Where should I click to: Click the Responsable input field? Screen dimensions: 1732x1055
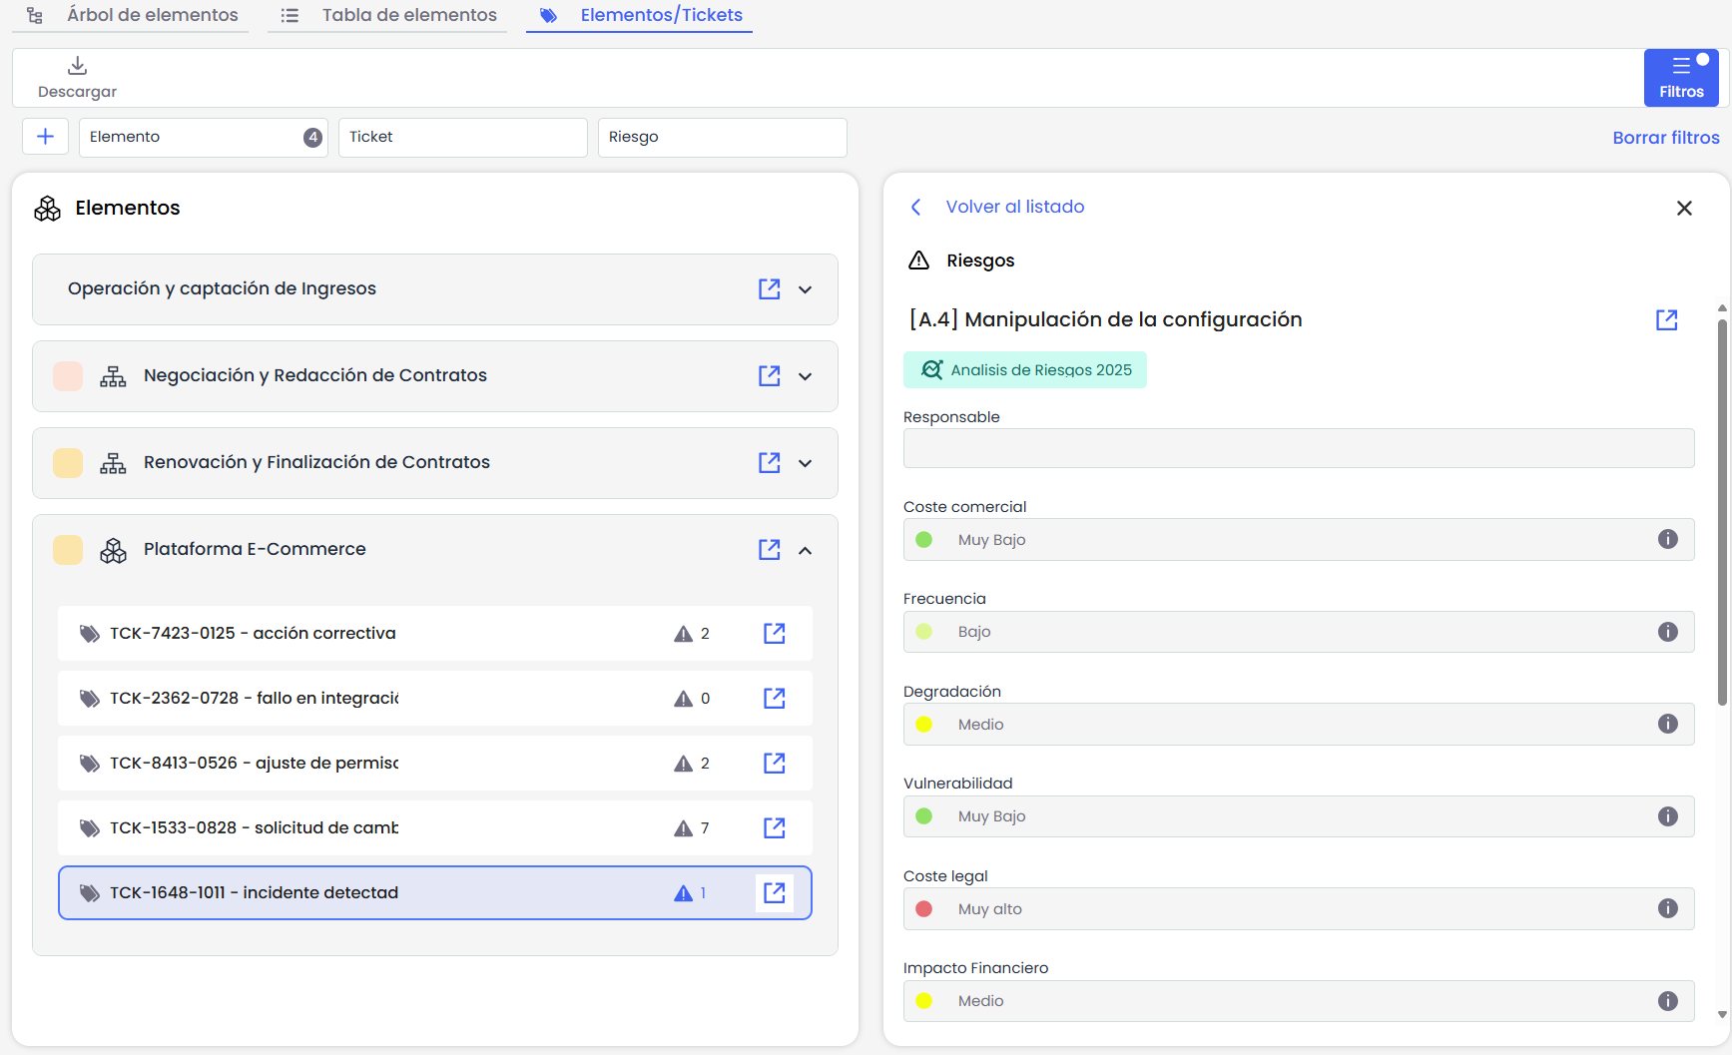click(1298, 448)
